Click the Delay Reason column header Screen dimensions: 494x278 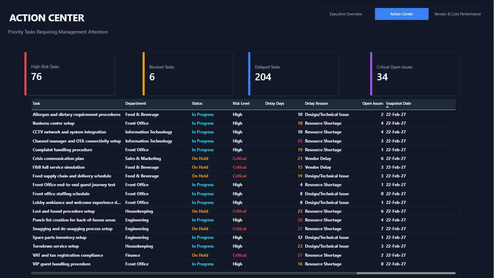316,103
